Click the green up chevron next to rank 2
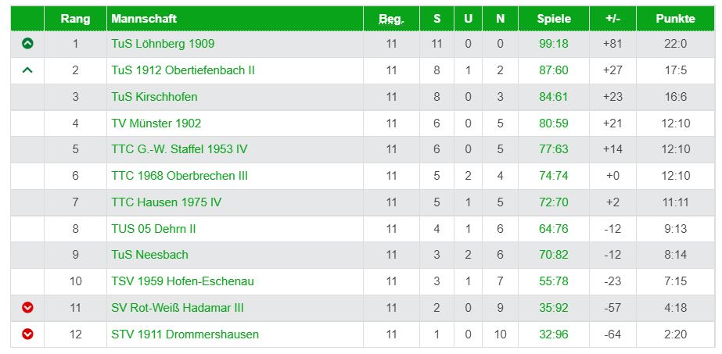Viewport: 722px width, 354px height. (x=27, y=70)
